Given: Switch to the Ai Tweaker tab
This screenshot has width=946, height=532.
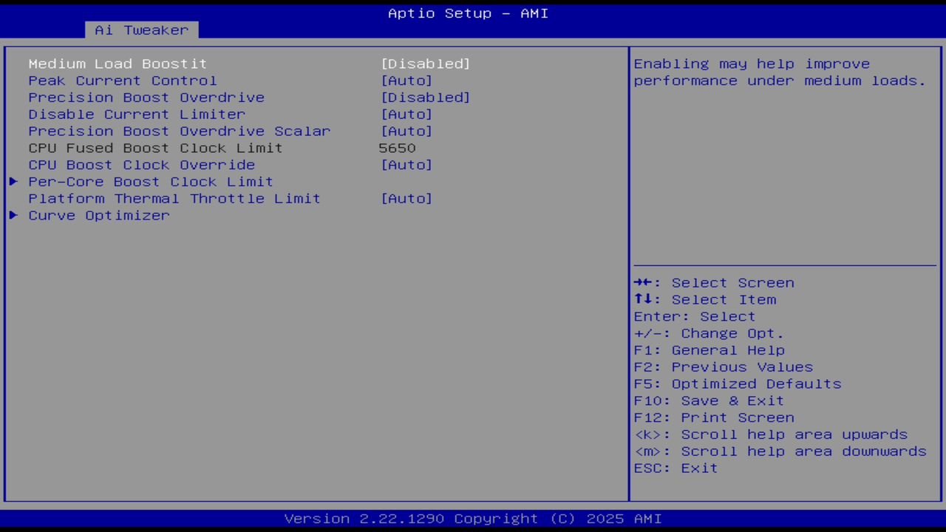Looking at the screenshot, I should click(x=140, y=30).
